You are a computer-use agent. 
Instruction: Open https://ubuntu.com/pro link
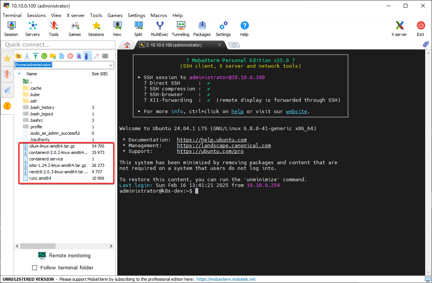(x=210, y=151)
